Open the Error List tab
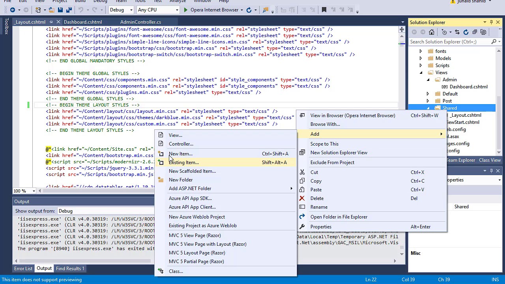Viewport: 505px width, 284px height. coord(23,269)
